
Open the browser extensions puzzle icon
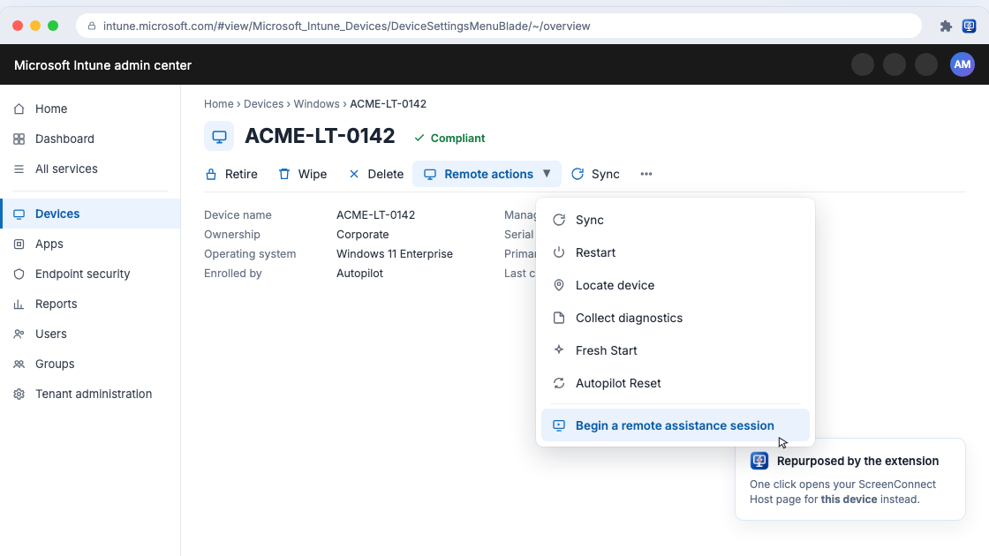point(946,26)
